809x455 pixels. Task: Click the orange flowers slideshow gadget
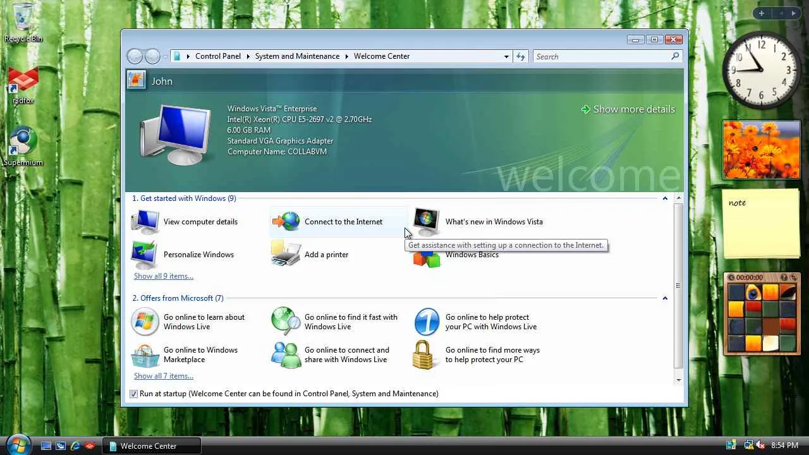pyautogui.click(x=762, y=150)
